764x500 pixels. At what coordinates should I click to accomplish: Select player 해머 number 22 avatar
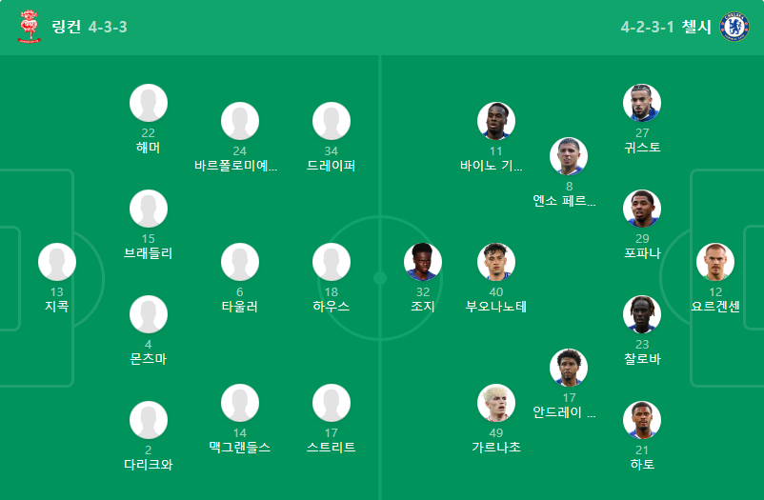pyautogui.click(x=149, y=103)
